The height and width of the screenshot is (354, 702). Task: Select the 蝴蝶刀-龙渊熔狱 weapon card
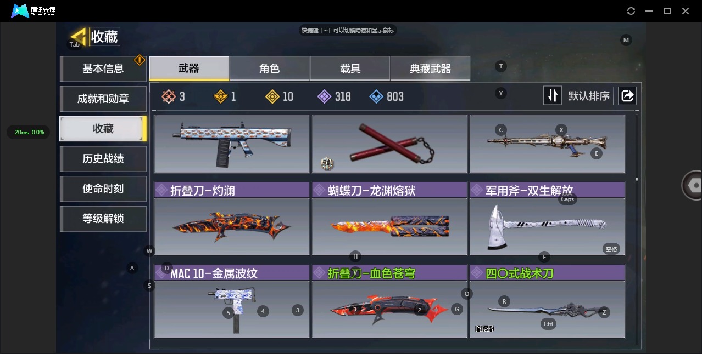point(389,219)
